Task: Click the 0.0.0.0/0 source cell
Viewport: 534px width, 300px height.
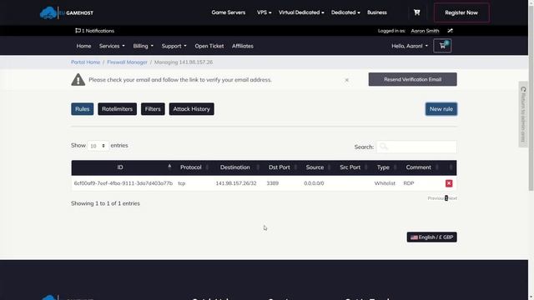Action: click(x=314, y=183)
